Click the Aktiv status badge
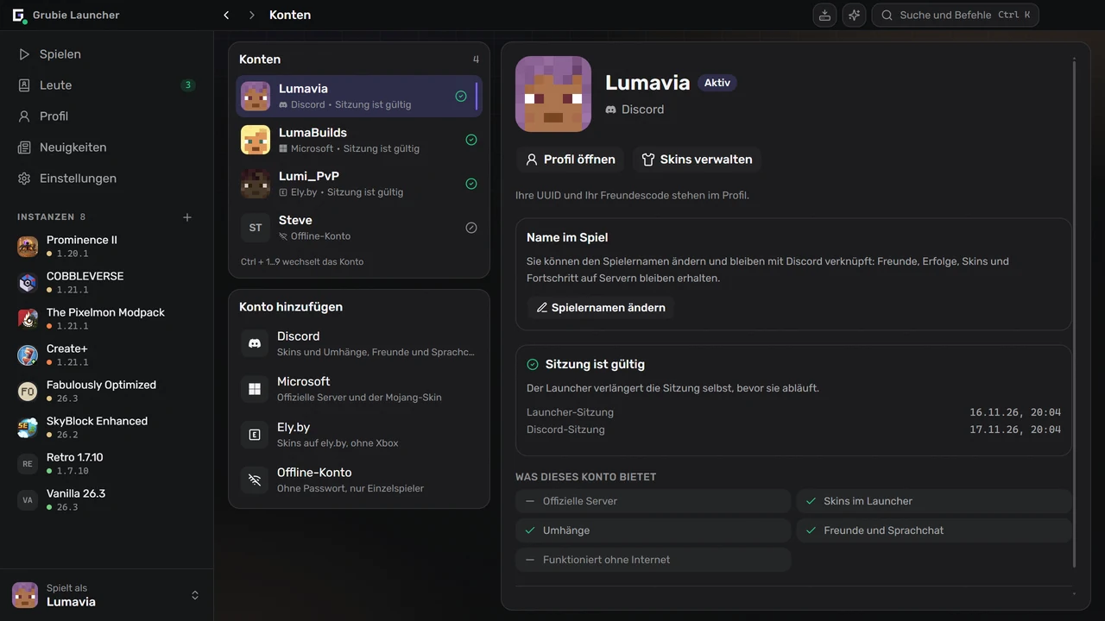Viewport: 1105px width, 621px height. [x=717, y=83]
